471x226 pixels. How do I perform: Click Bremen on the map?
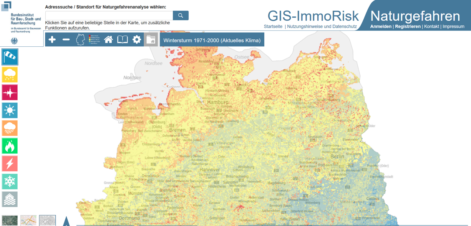177,130
